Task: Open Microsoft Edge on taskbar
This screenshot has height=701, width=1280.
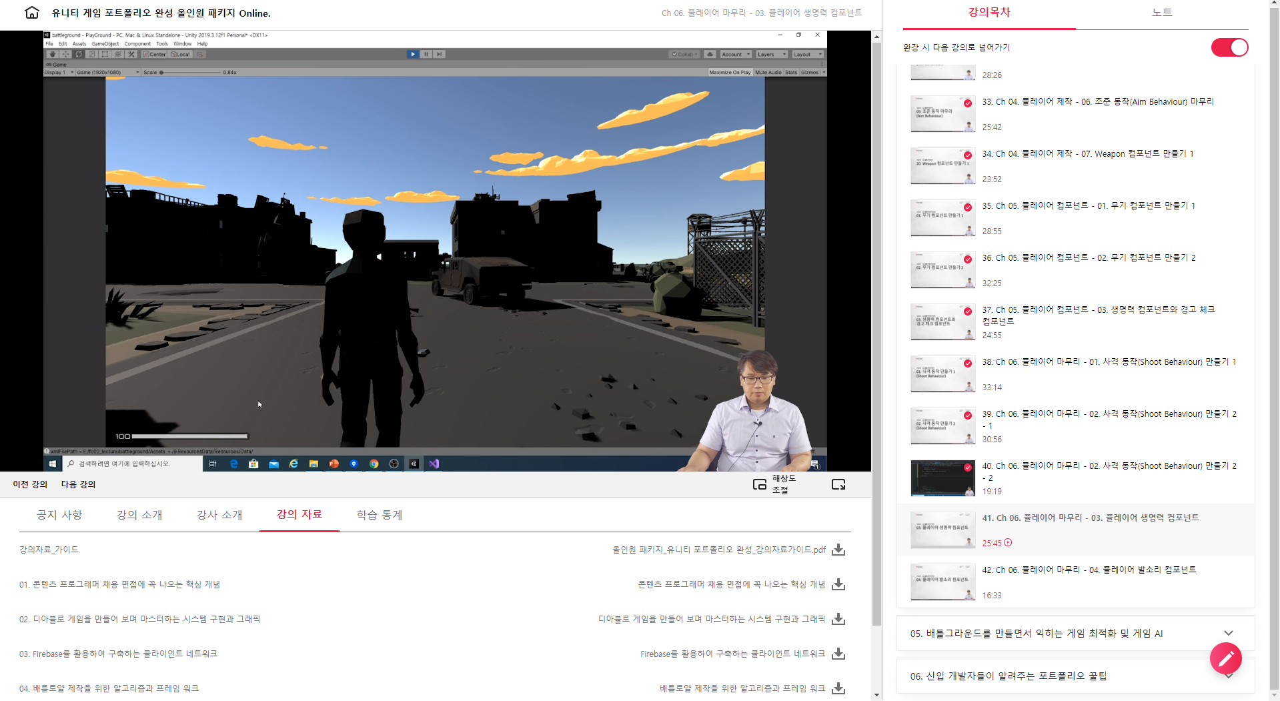Action: (x=233, y=464)
